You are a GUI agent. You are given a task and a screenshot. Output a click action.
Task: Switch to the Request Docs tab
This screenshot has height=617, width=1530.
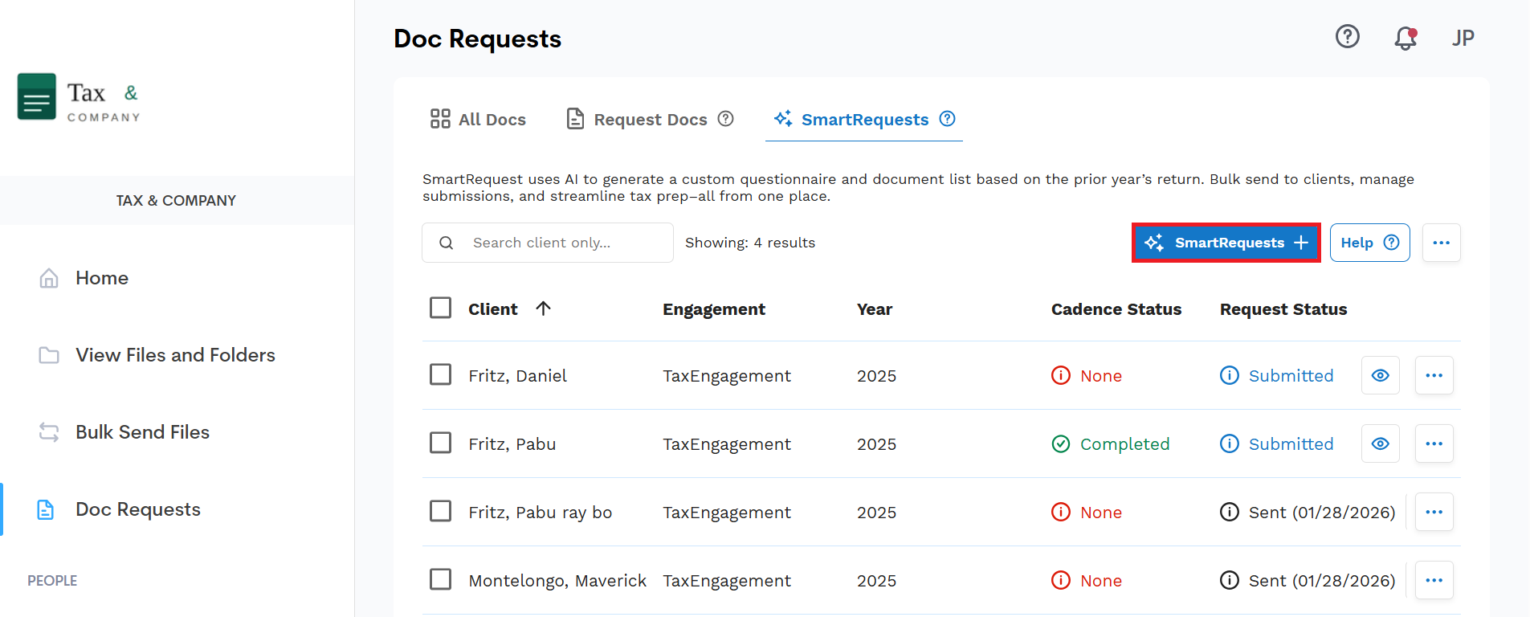(650, 119)
